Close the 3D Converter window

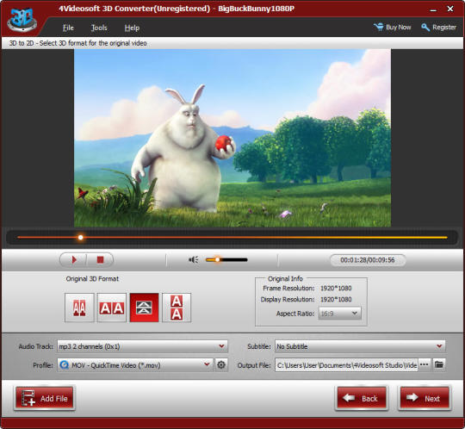449,9
